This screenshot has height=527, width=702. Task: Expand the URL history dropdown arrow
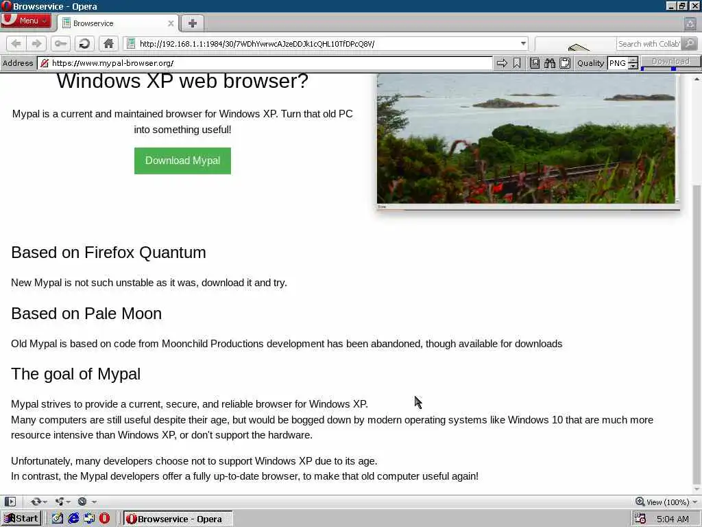[523, 43]
